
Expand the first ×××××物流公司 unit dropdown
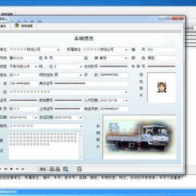click(x=58, y=50)
